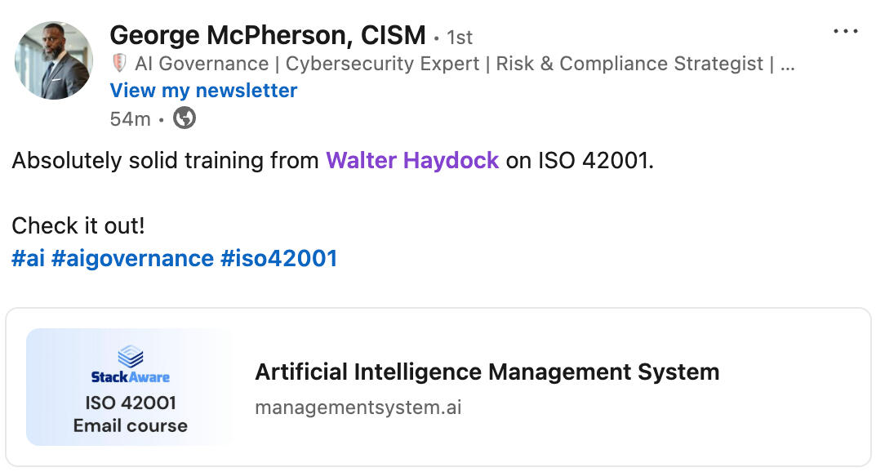Click the globe public visibility icon

click(x=185, y=118)
